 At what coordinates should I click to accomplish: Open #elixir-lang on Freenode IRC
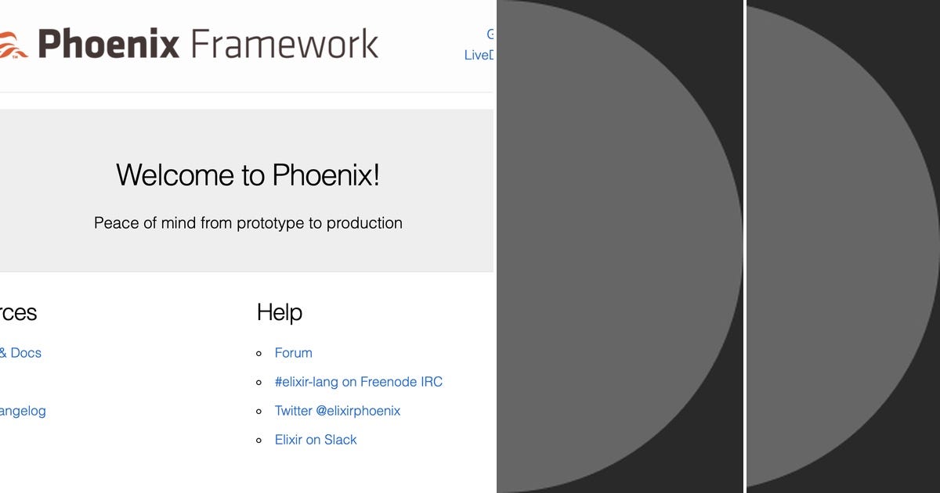pos(358,382)
